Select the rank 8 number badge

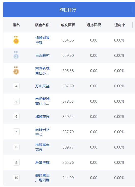tap(16, 147)
